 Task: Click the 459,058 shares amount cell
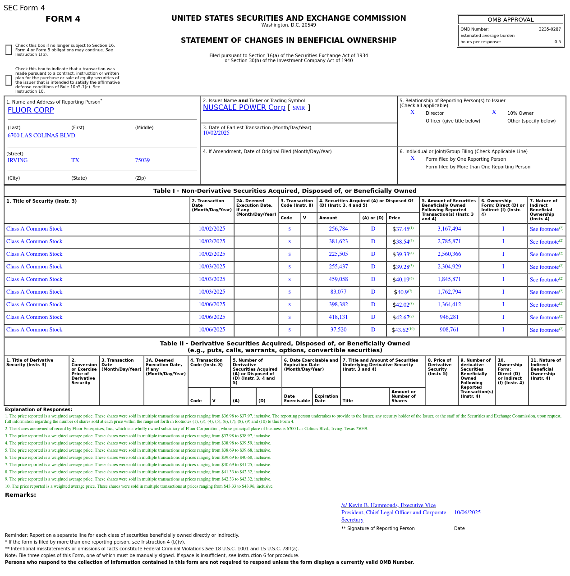338,280
